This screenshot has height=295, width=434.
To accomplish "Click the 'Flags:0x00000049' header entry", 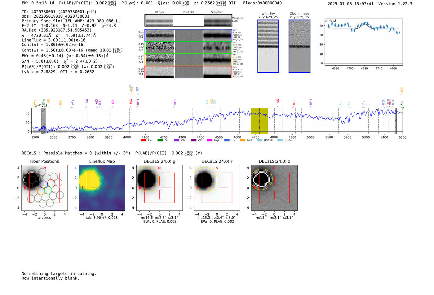I will (x=262, y=3).
